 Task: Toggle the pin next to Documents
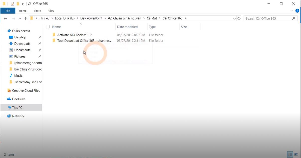coord(39,50)
